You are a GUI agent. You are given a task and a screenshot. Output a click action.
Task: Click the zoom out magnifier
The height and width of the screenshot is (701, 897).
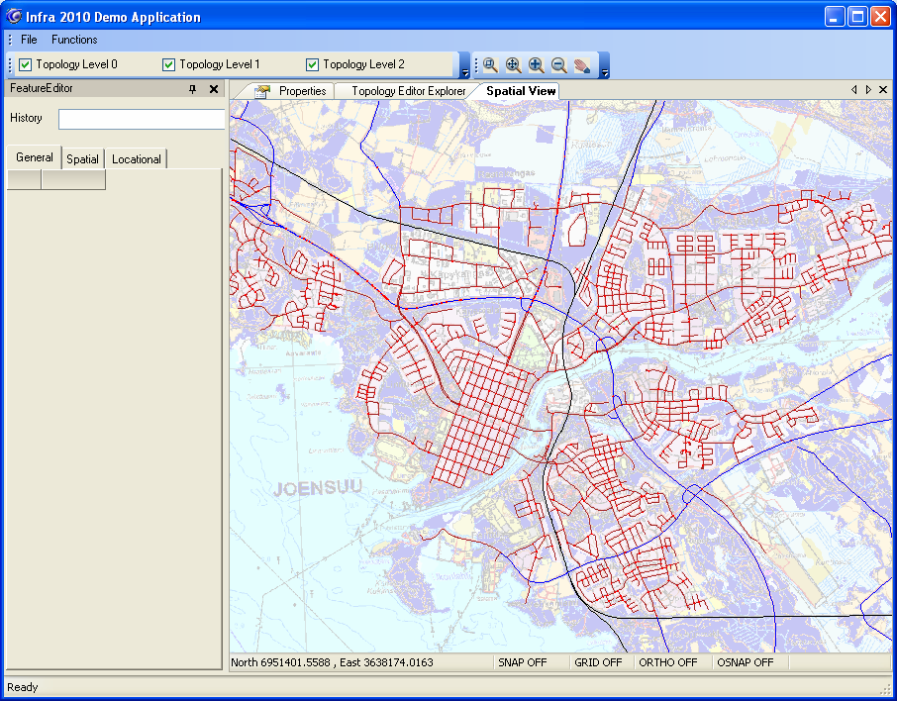559,65
